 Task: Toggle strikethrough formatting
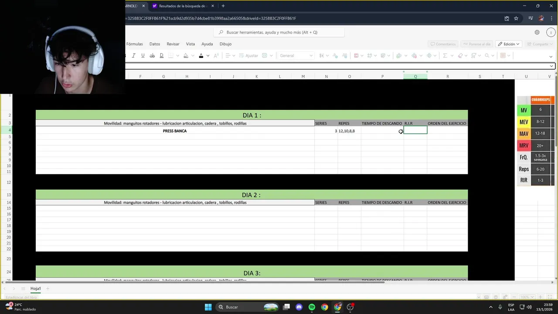click(x=152, y=55)
